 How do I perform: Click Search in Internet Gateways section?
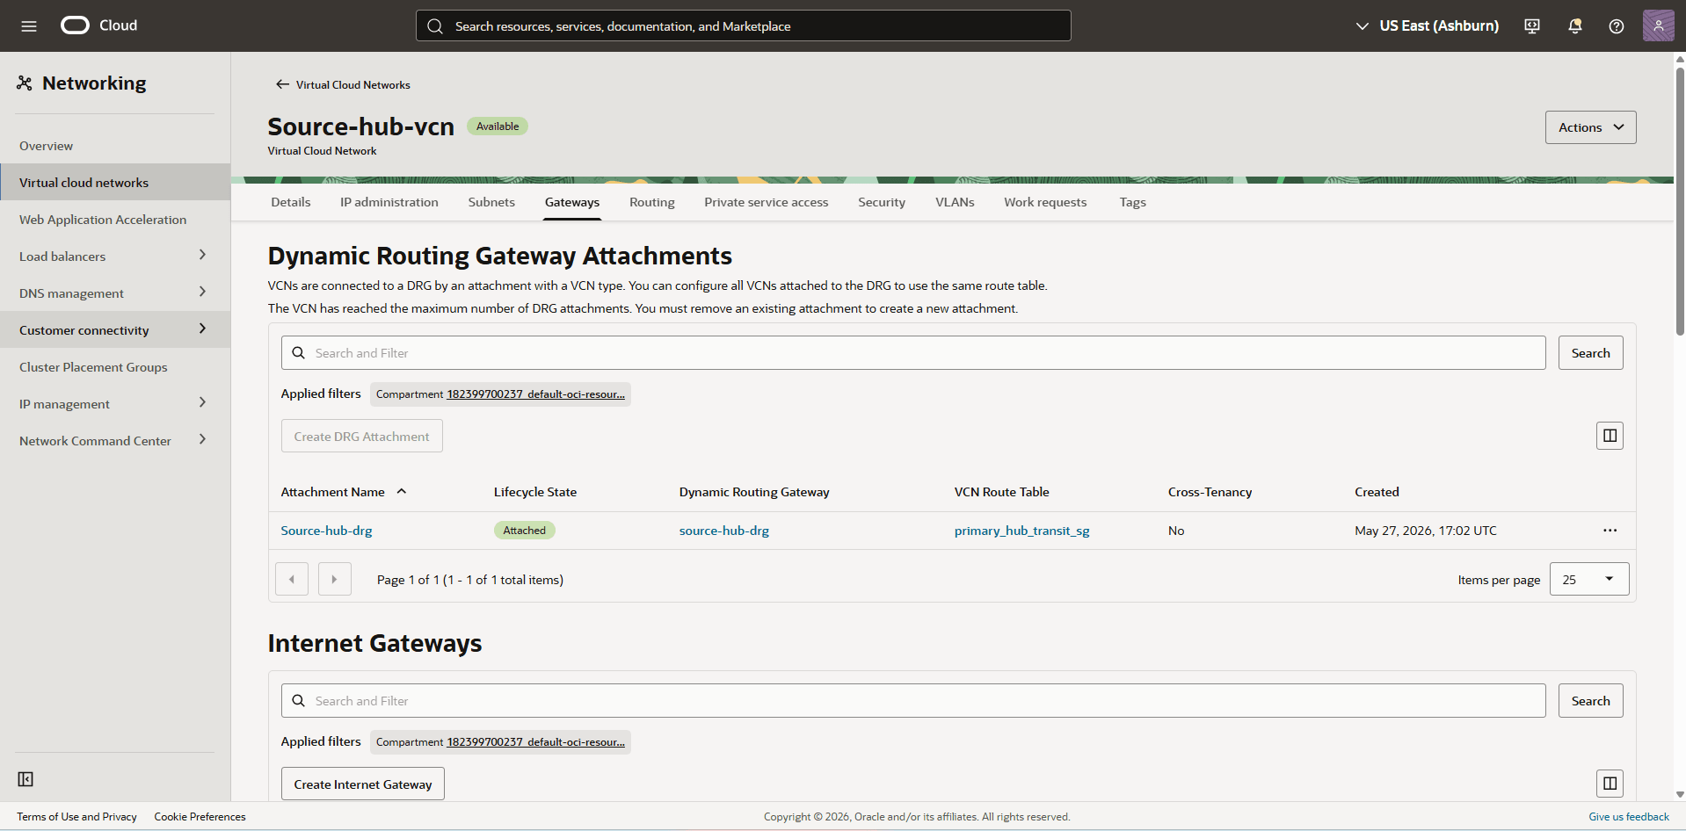1590,701
